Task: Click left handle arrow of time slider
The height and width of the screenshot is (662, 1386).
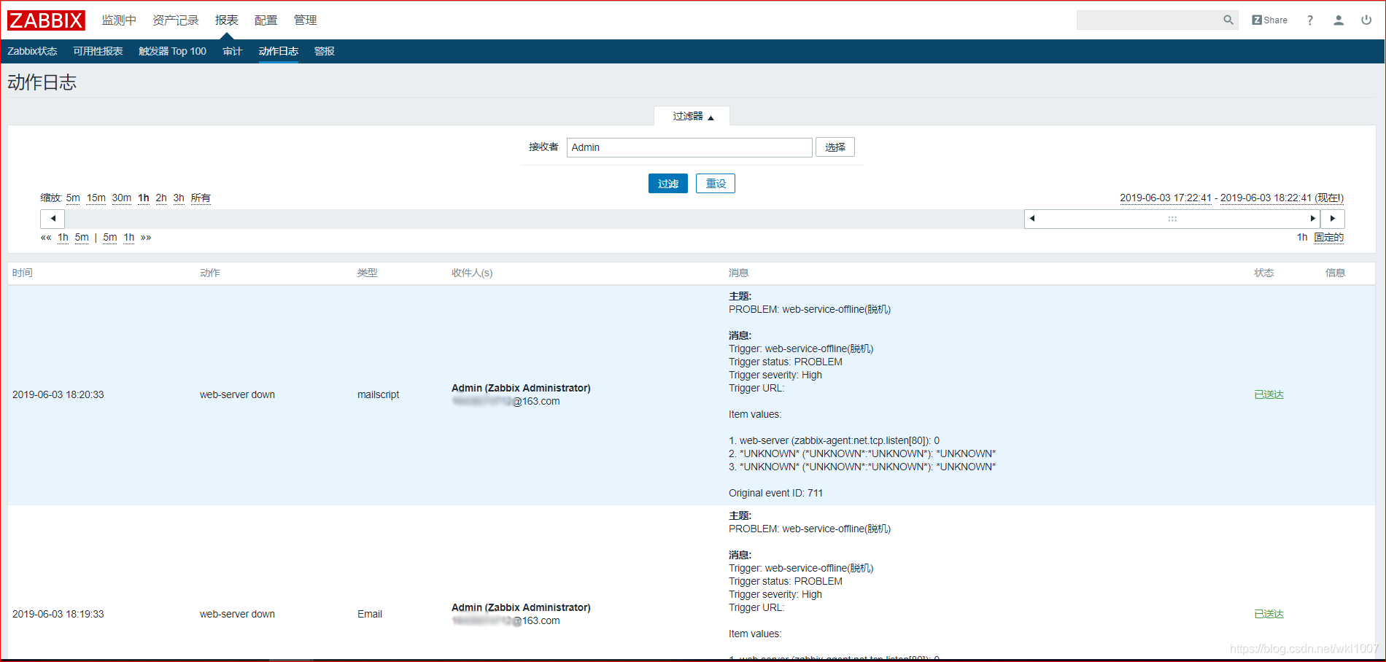Action: [1031, 219]
